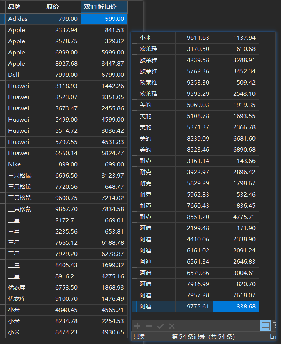Select the 3288.91 欧莱雅 discount cell
Screen dimensions: 281x344
point(236,60)
